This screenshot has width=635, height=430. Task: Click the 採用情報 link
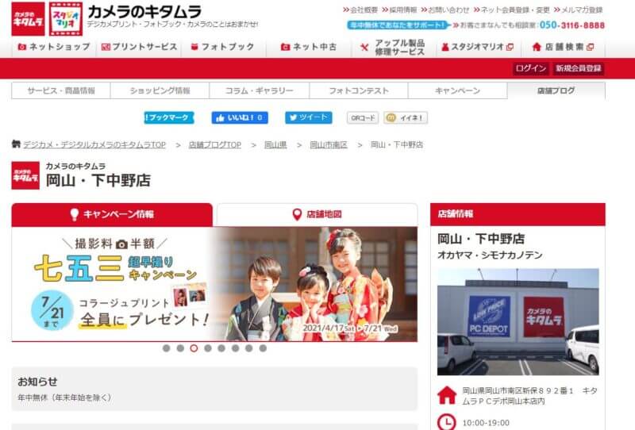[x=399, y=10]
